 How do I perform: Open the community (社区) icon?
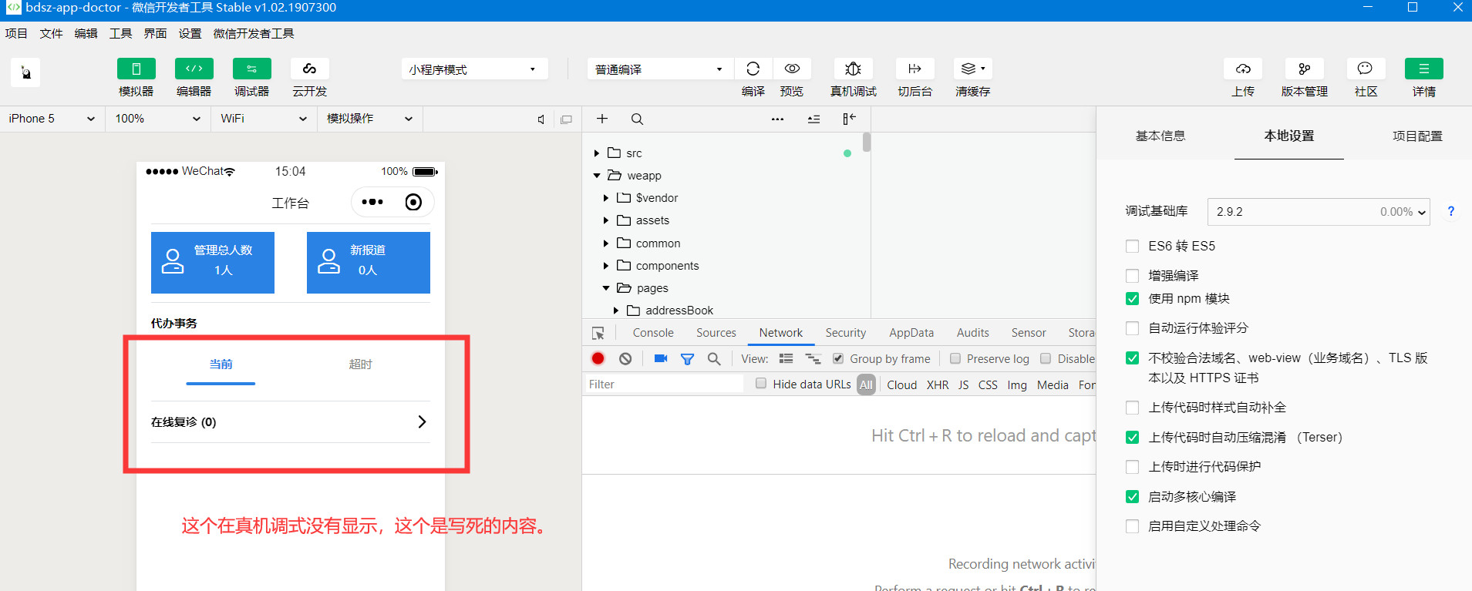pyautogui.click(x=1366, y=69)
